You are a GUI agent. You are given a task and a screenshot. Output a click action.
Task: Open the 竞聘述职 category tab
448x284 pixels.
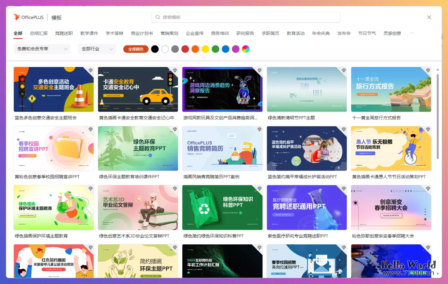(x=64, y=33)
